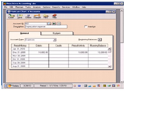Click the small blue screen icon in status bar

coord(79,86)
